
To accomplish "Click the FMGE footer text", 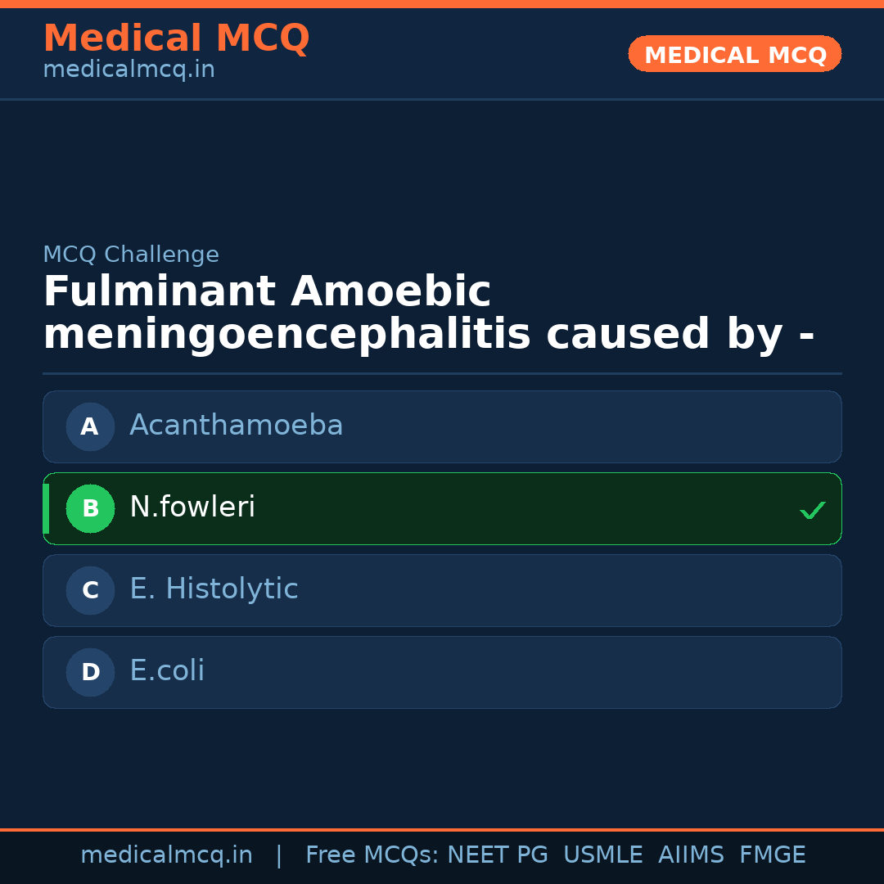I will pos(772,855).
